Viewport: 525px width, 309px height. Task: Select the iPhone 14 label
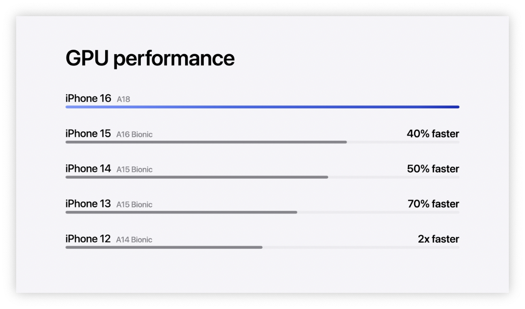click(x=88, y=169)
